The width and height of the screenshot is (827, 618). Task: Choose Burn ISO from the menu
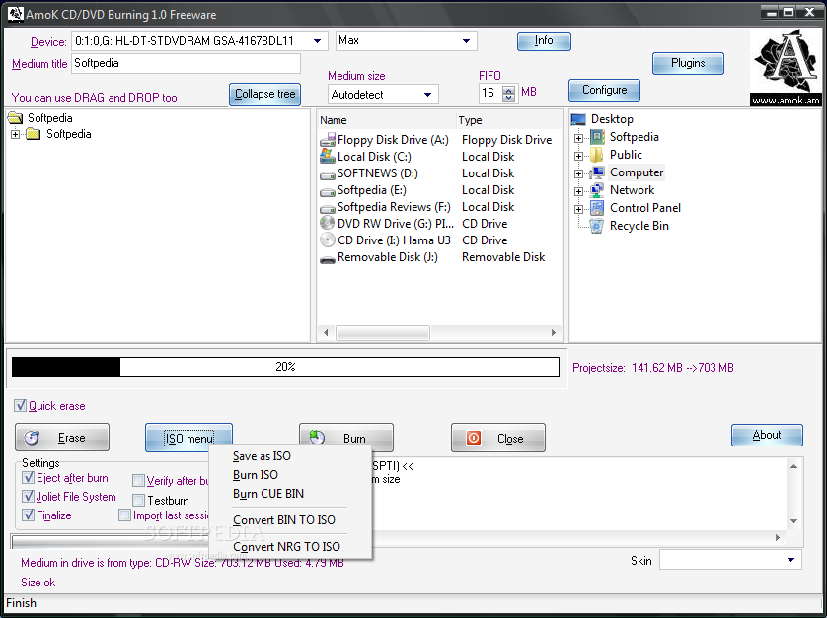[x=290, y=475]
